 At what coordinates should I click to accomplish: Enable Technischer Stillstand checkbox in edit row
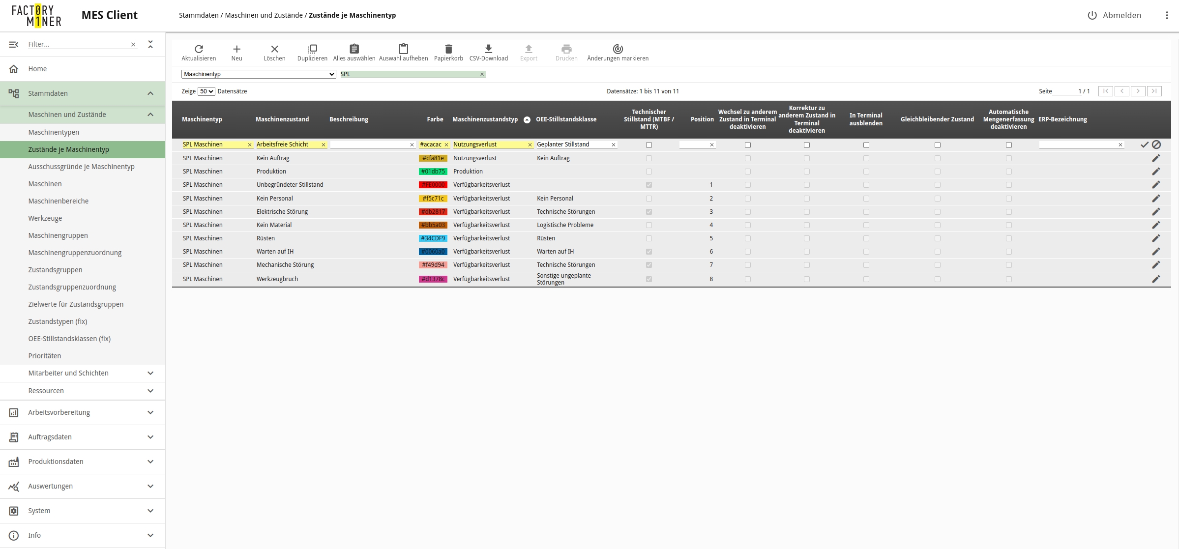649,145
